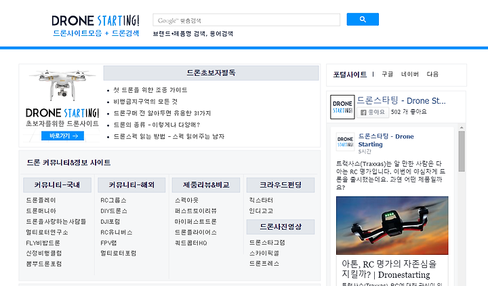Open the 다음 portal link

point(432,74)
